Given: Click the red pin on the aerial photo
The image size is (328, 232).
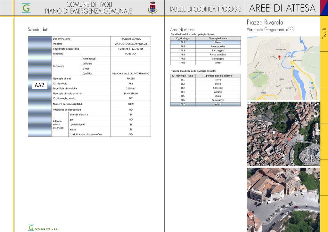Looking at the screenshot, I should pos(289,139).
